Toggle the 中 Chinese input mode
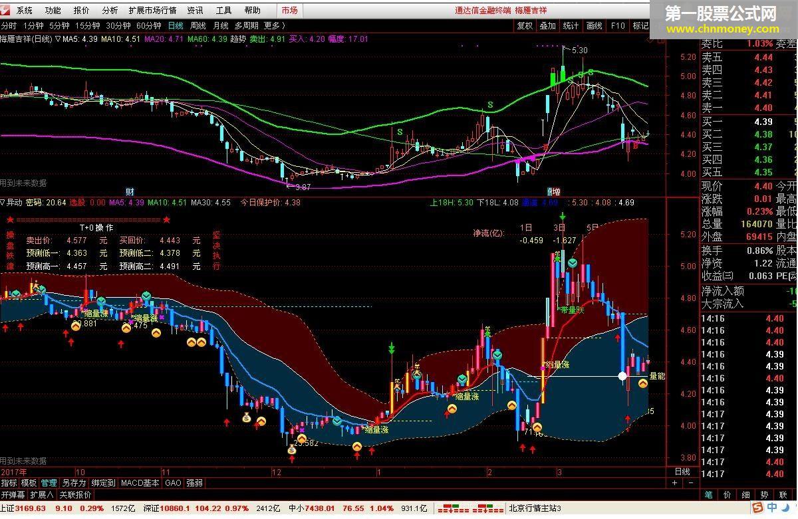 click(773, 508)
